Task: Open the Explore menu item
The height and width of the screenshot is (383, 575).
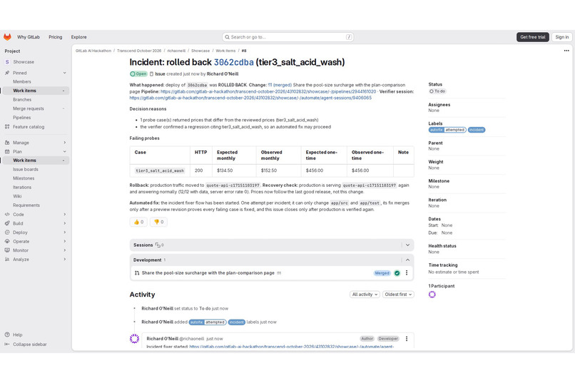Action: (x=79, y=37)
